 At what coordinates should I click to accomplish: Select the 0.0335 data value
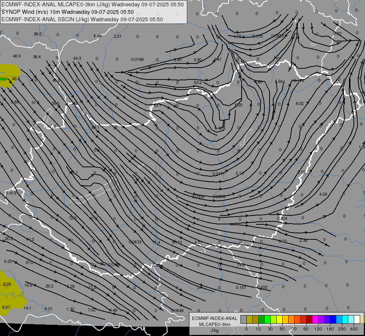198,197
